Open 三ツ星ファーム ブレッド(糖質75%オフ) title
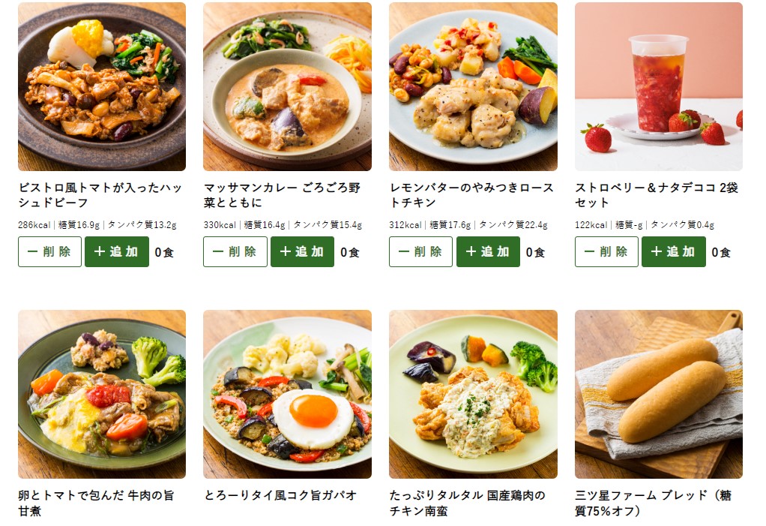The height and width of the screenshot is (526, 766). pos(653,503)
